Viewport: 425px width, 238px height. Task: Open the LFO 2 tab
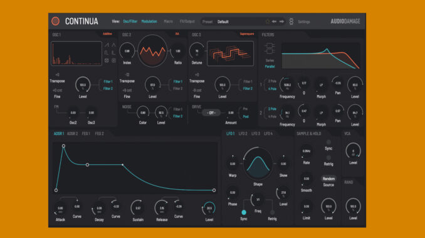243,134
